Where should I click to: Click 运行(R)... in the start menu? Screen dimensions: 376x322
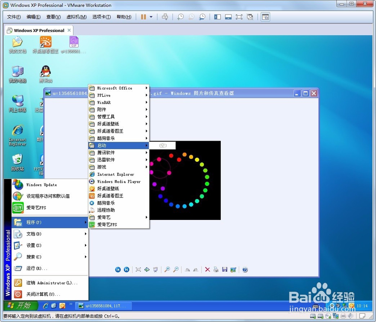(50, 268)
